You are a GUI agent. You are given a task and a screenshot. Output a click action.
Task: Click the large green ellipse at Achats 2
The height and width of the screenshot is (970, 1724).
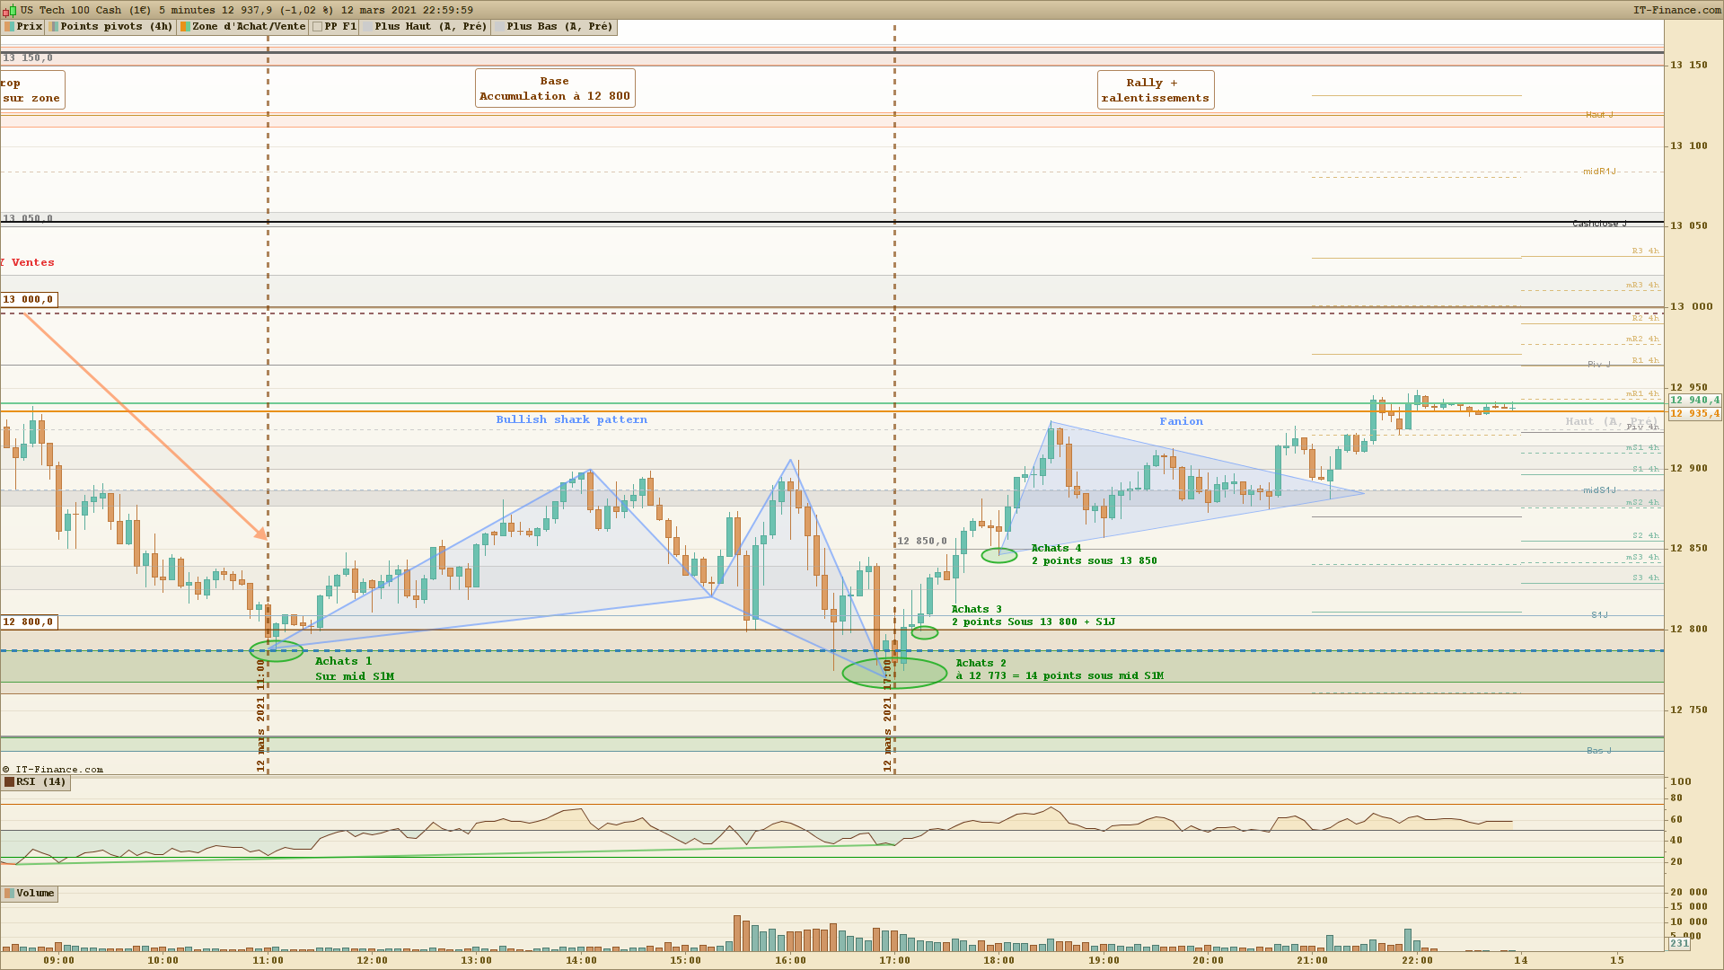point(894,673)
